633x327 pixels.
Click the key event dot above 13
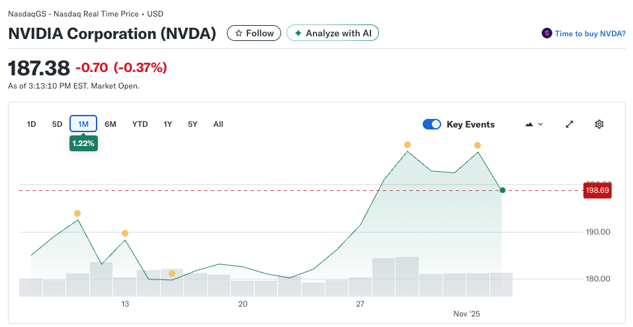(124, 233)
